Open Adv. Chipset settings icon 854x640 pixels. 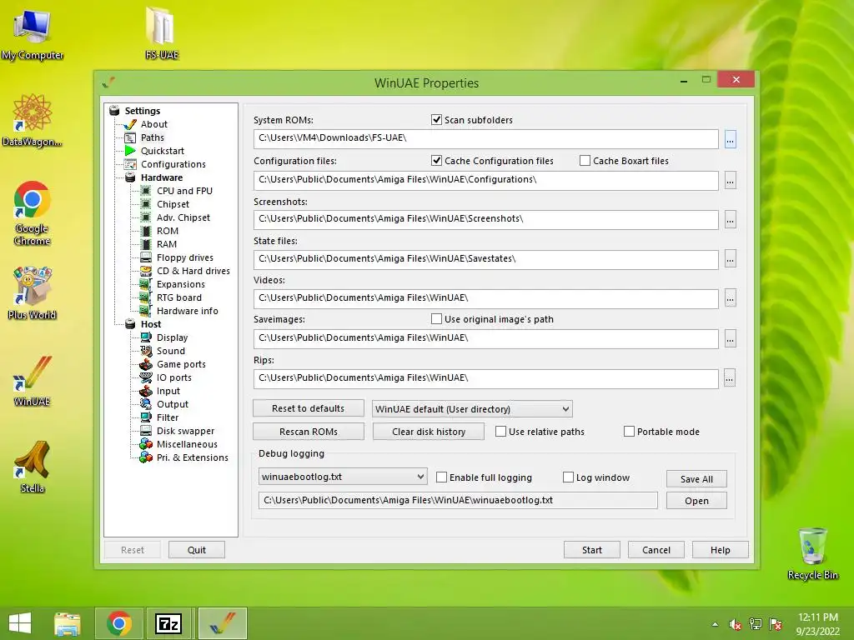146,217
